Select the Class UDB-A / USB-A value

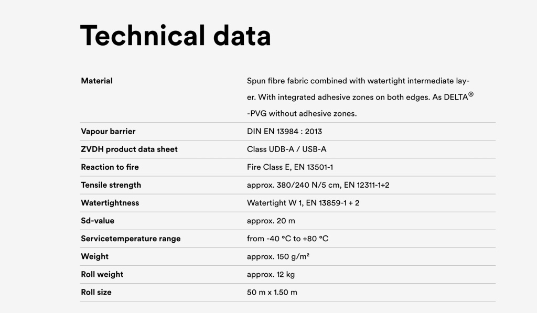click(286, 149)
